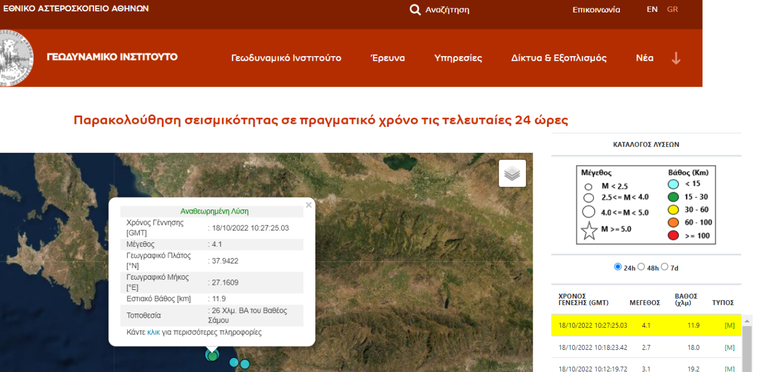Open the Έρευνα menu
This screenshot has height=372, width=770.
388,58
